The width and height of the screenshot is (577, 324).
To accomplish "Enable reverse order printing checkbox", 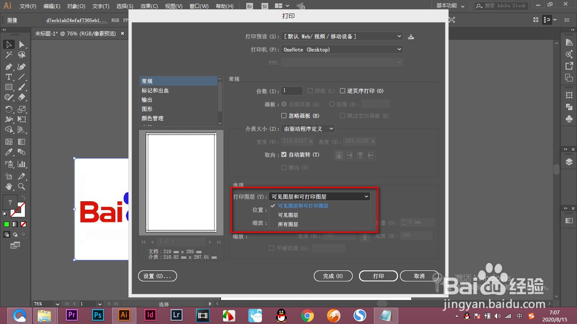I will pos(343,91).
